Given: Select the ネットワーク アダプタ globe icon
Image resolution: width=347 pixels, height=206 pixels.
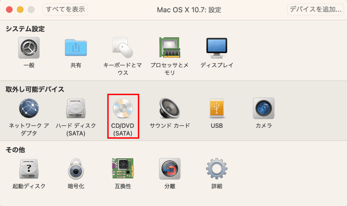Looking at the screenshot, I should coord(29,108).
